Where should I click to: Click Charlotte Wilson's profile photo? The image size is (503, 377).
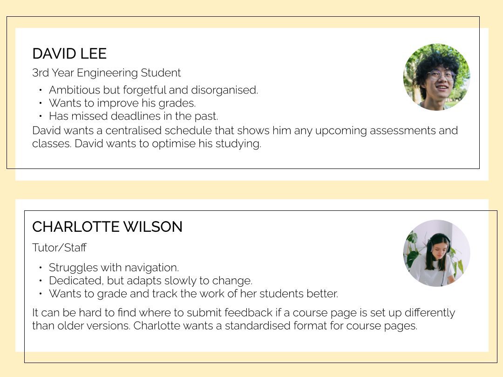(436, 253)
